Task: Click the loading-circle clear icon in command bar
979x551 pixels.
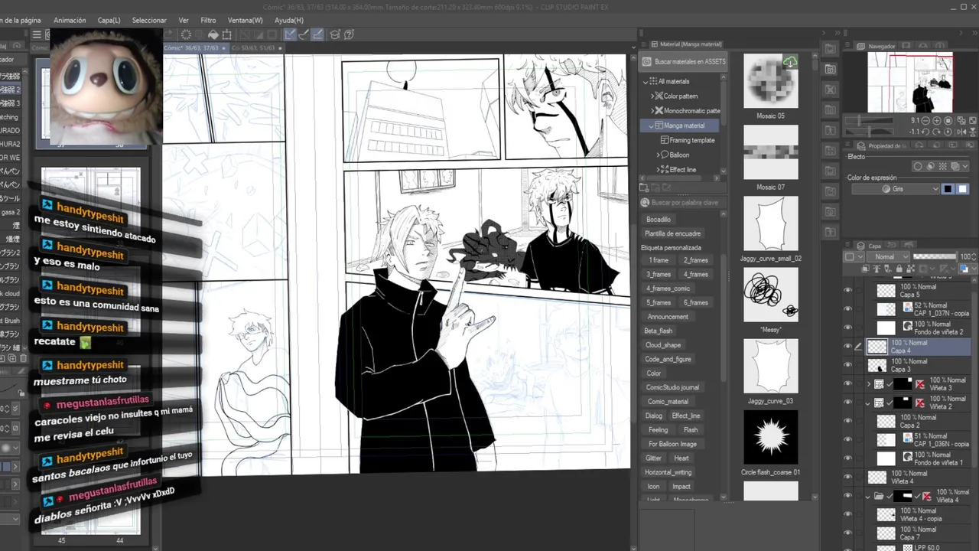Action: [x=186, y=34]
